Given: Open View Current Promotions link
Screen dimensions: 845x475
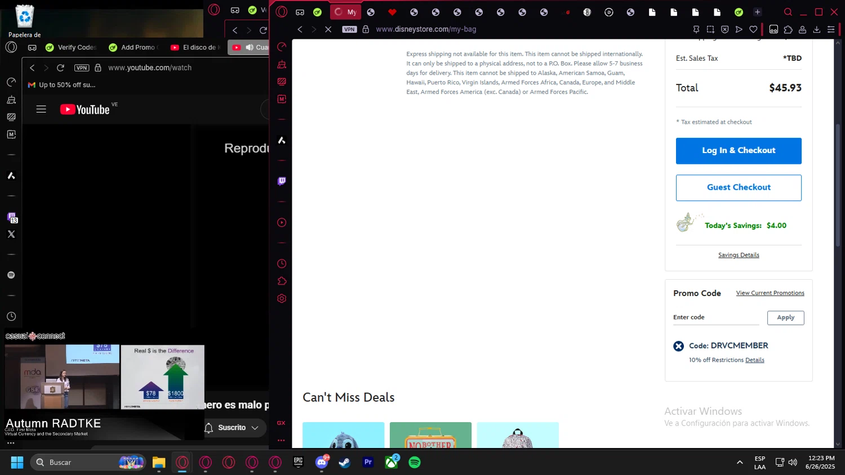Looking at the screenshot, I should [770, 293].
